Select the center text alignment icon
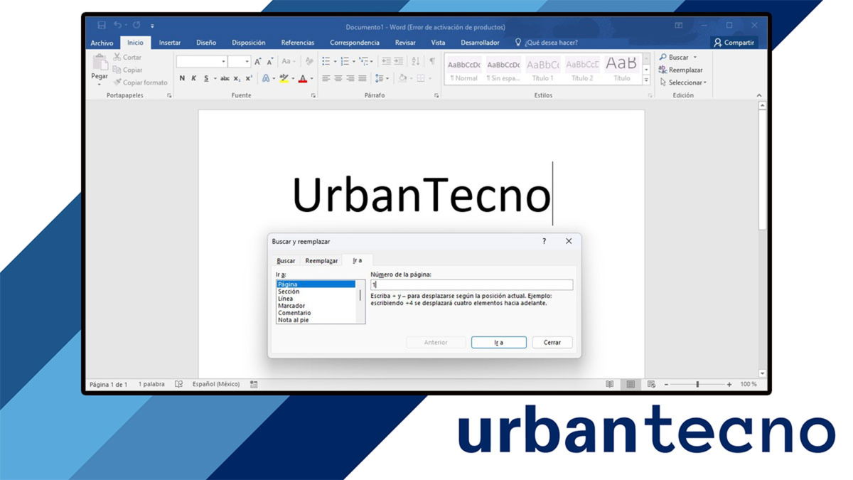 click(338, 78)
